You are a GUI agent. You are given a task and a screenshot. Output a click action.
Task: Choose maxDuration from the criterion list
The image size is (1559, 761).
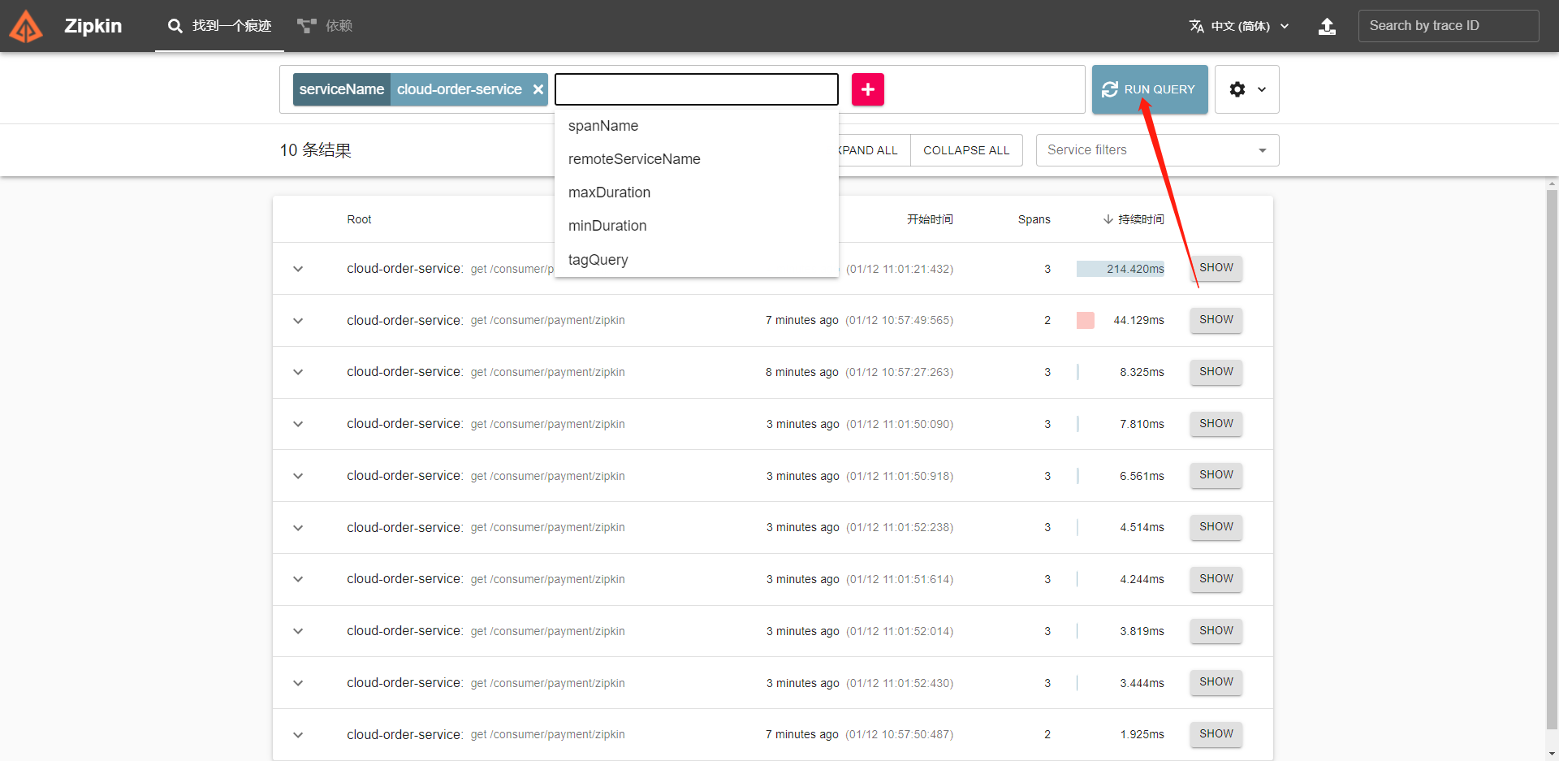pos(697,192)
